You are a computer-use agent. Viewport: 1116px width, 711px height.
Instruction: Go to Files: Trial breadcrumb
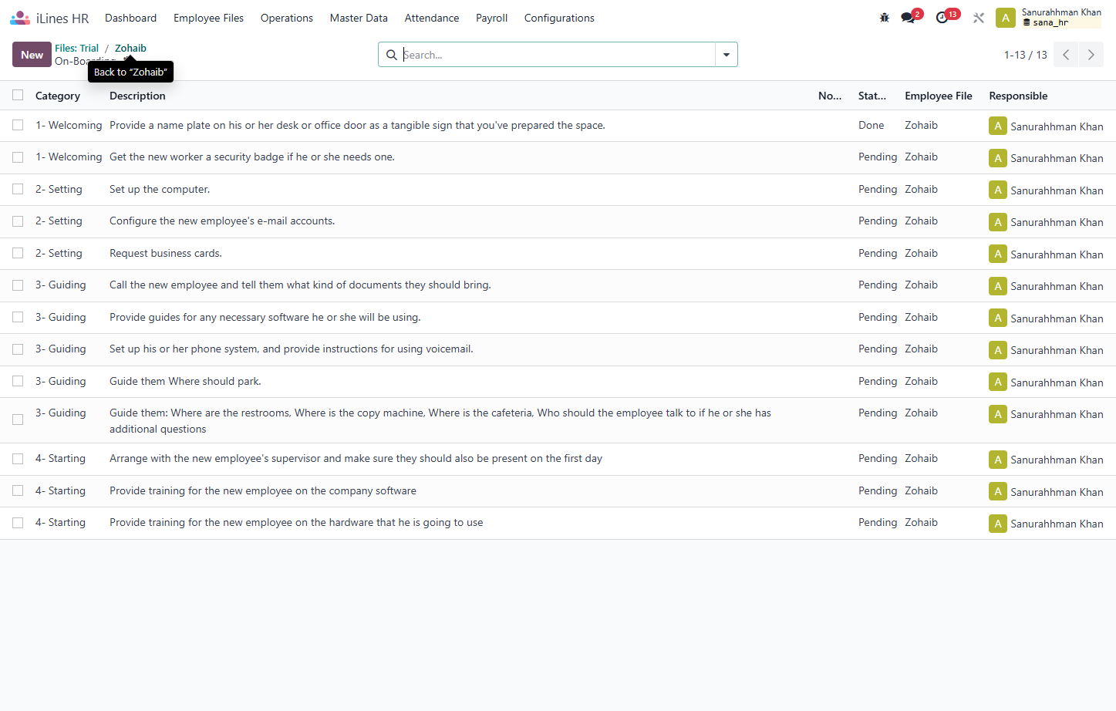coord(77,48)
